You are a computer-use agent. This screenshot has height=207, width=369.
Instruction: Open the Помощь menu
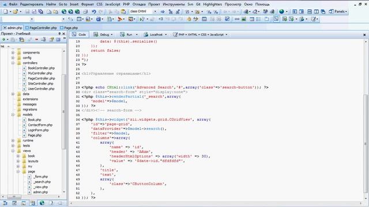pos(262,4)
